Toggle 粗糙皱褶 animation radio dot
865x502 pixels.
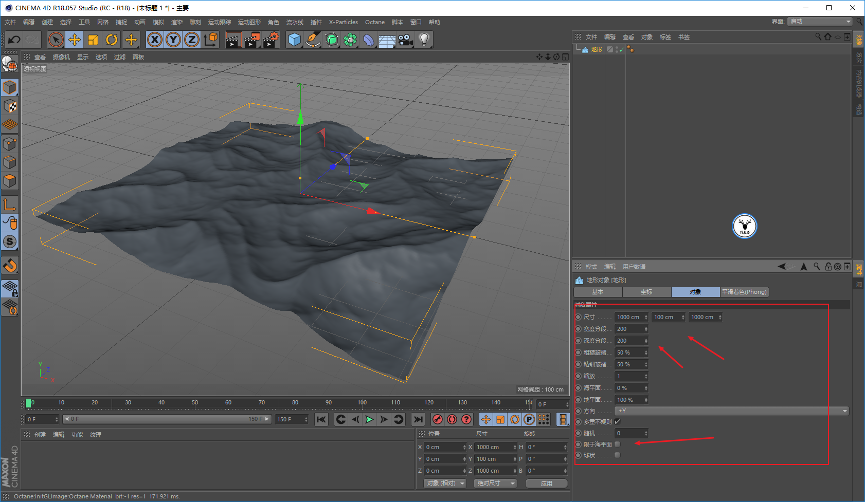click(579, 352)
